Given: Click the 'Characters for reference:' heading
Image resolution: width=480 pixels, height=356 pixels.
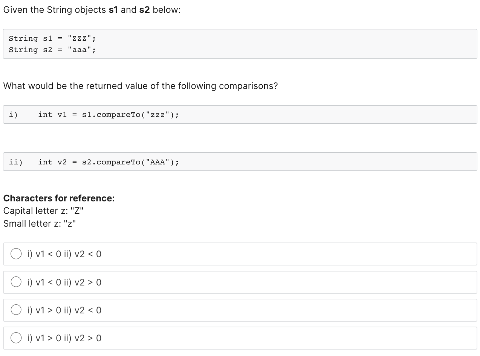Looking at the screenshot, I should [59, 198].
